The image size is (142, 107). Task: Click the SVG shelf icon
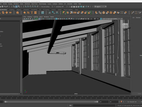pos(35,12)
